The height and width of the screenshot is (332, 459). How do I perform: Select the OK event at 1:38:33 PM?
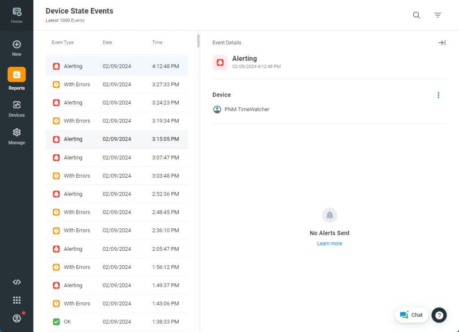(117, 321)
